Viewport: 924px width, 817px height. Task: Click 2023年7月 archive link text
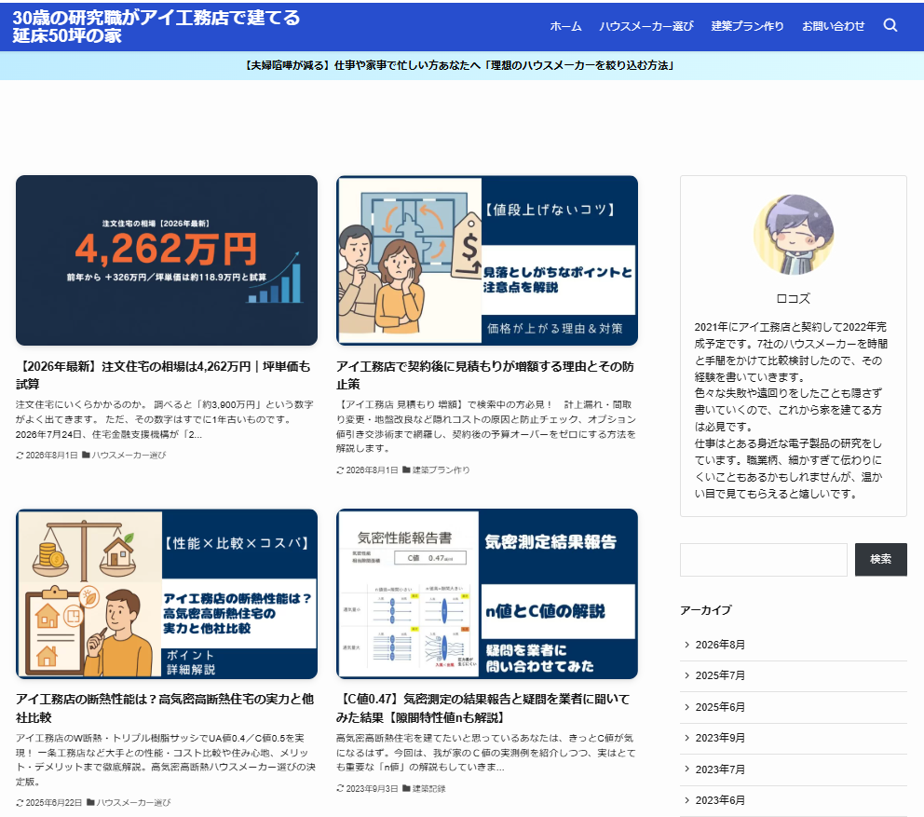[x=720, y=769]
